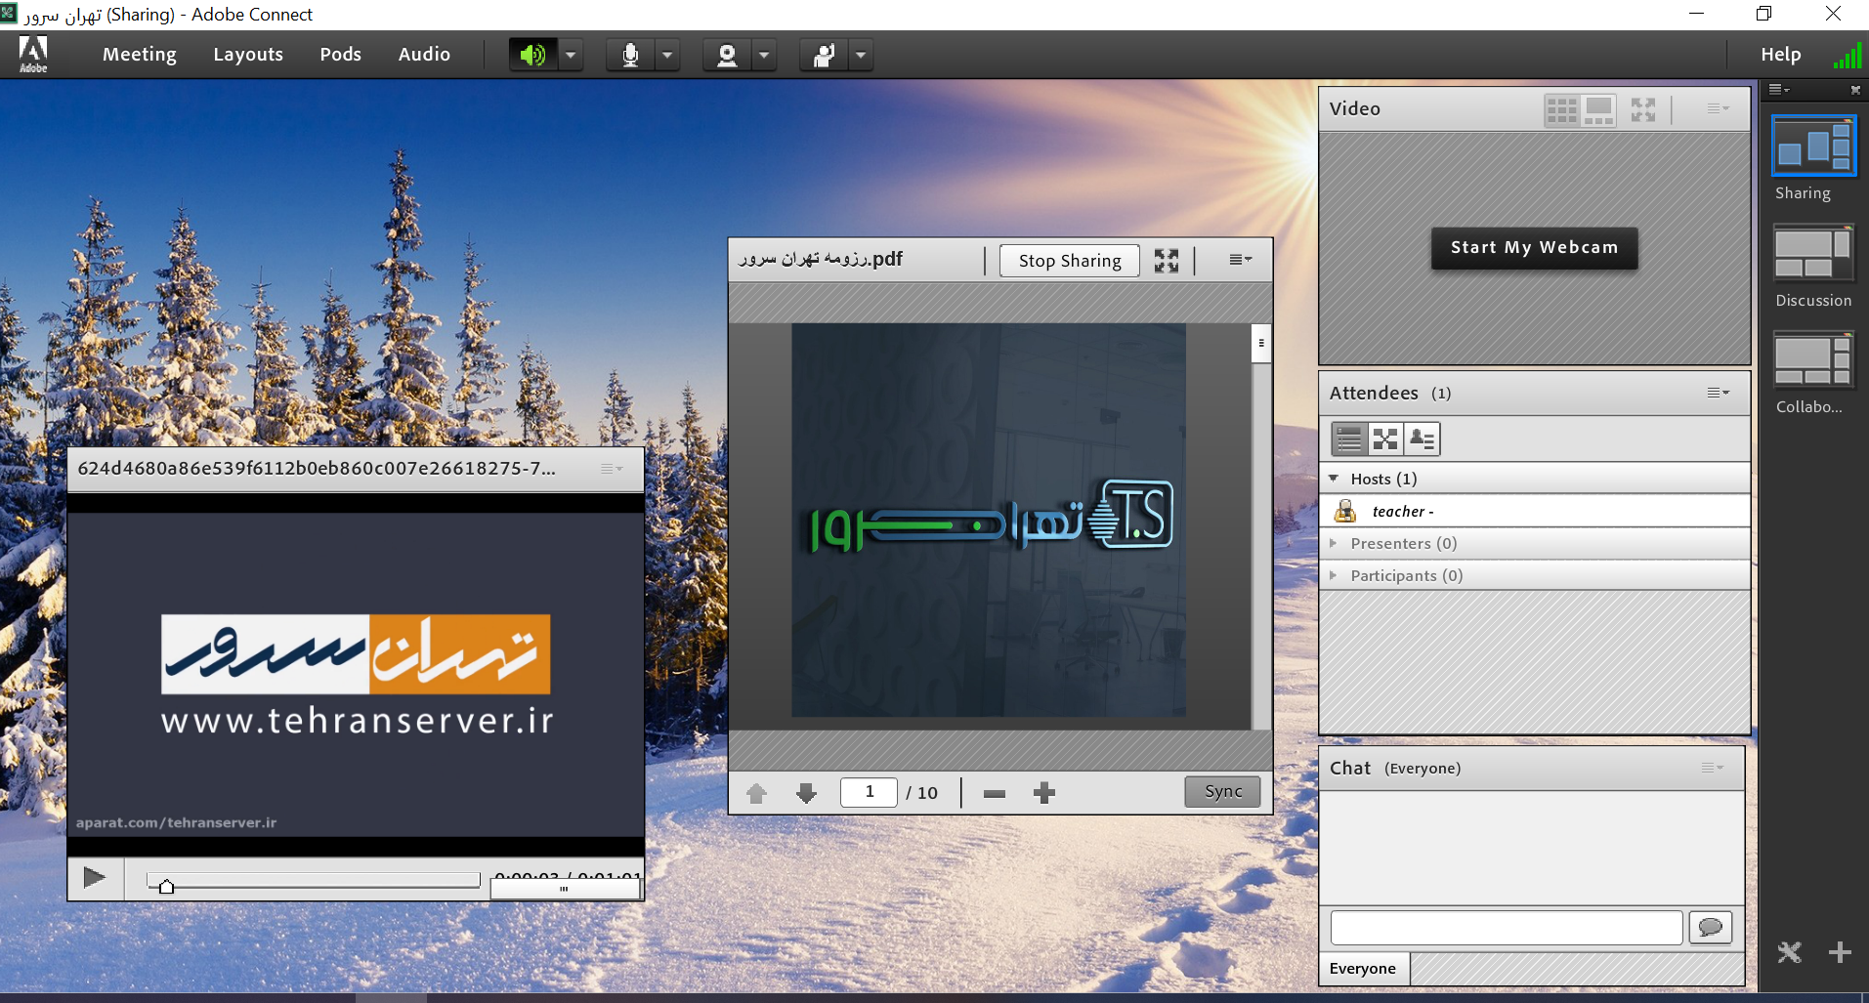Play the shared video
This screenshot has width=1869, height=1003.
(x=95, y=878)
